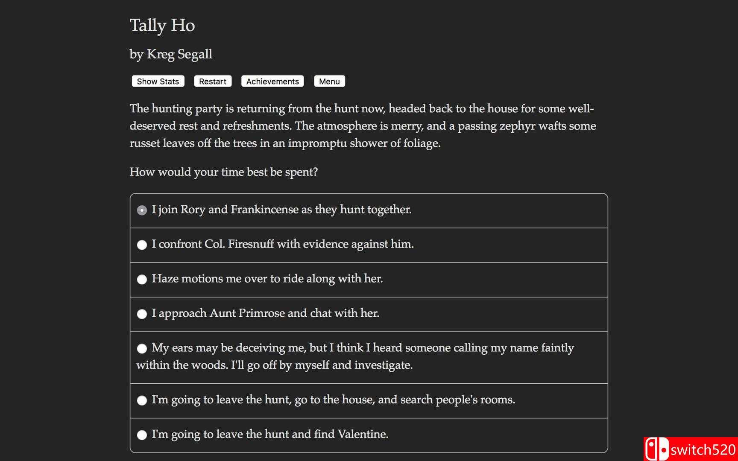Select radio circle to approach Aunt Primrose
Screen dimensions: 738x461
point(142,314)
